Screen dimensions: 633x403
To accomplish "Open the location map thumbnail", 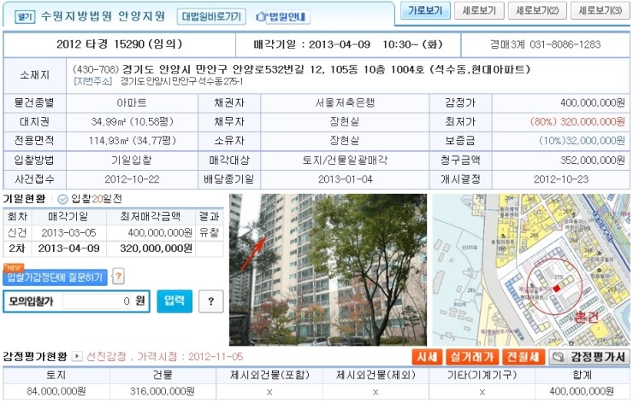I will tap(531, 270).
